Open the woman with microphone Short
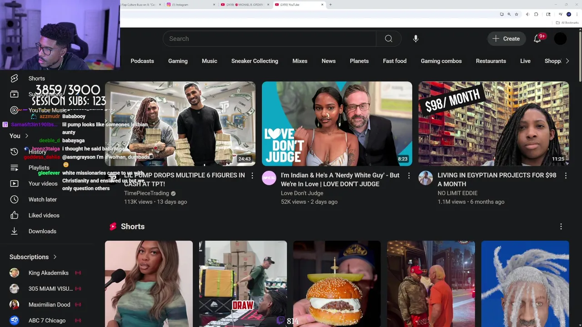Viewport: 582px width, 327px height. (x=149, y=284)
